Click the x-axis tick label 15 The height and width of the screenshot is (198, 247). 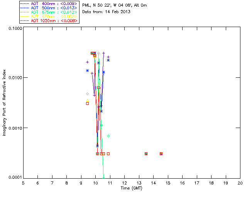pyautogui.click(x=168, y=183)
